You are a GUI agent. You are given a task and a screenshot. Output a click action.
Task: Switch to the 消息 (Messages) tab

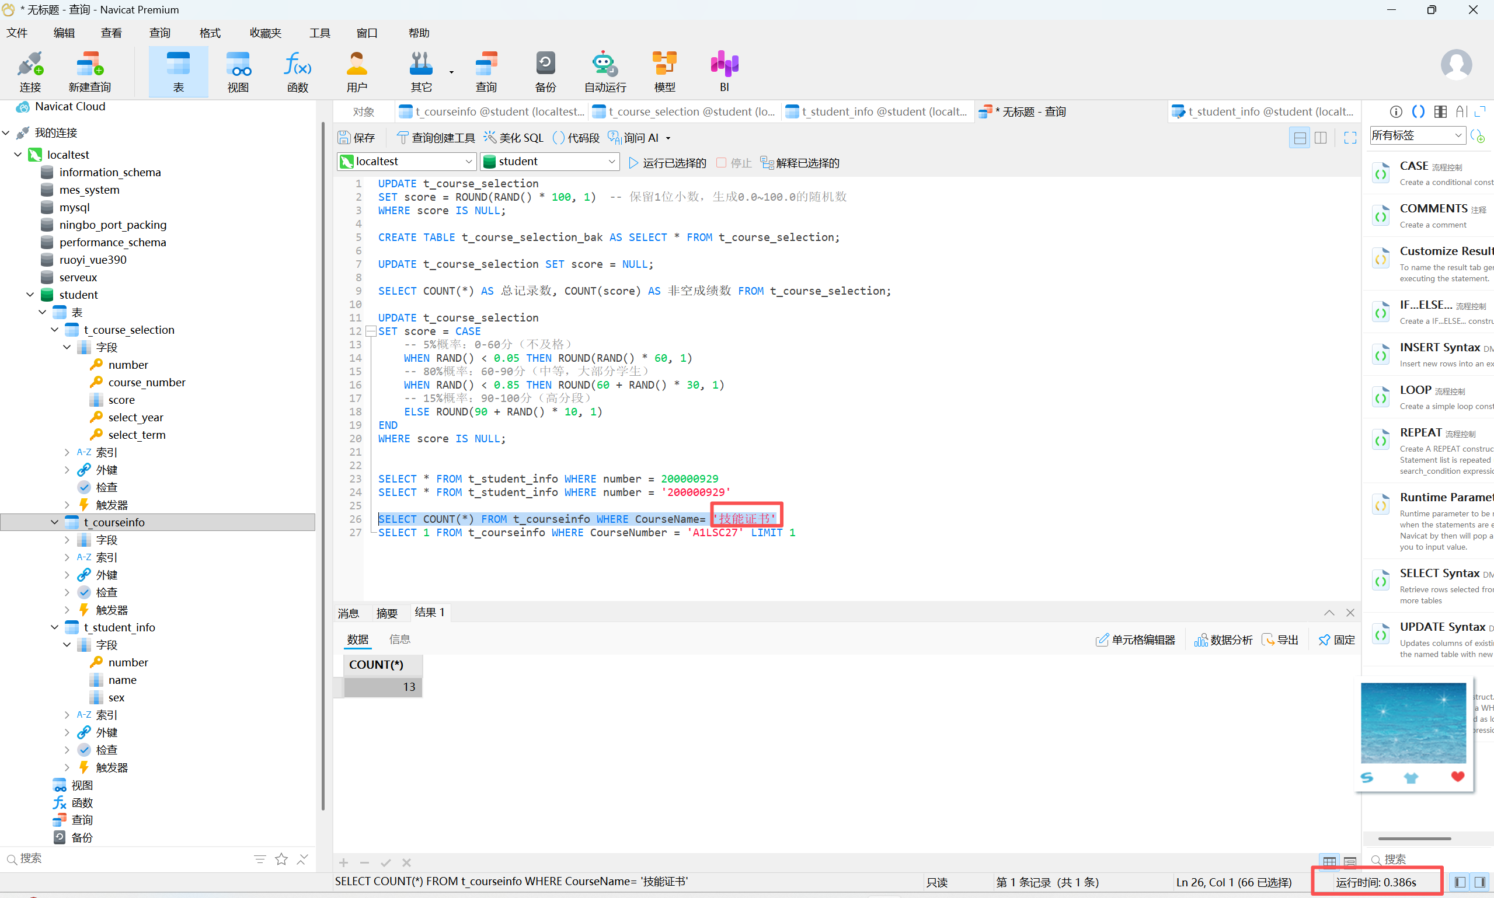click(x=348, y=613)
